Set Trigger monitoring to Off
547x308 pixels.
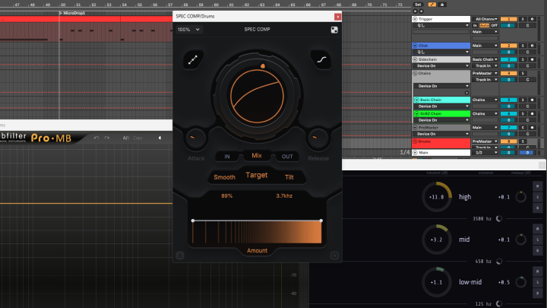(x=494, y=26)
